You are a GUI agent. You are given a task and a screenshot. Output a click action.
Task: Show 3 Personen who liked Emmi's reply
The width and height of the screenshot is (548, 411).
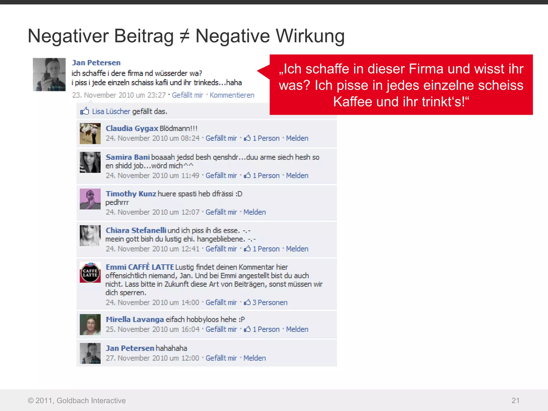pos(270,302)
